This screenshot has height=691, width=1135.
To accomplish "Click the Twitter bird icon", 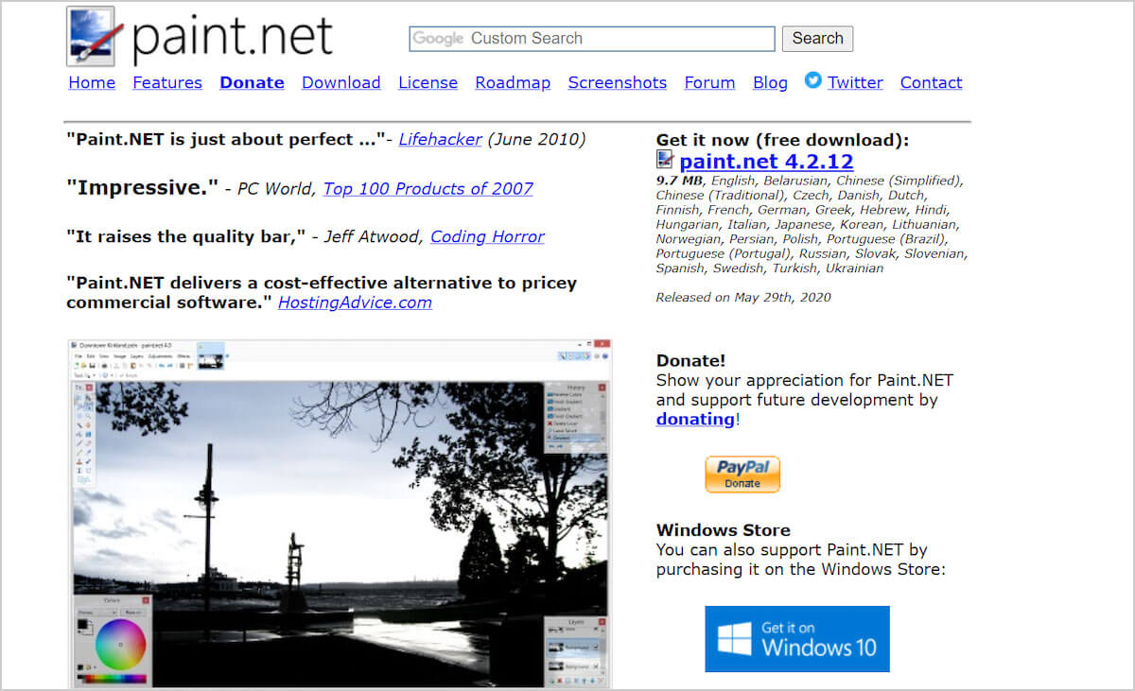I will pos(813,80).
